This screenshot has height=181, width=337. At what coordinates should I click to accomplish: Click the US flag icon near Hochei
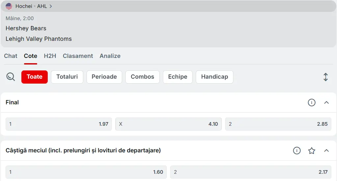9,6
